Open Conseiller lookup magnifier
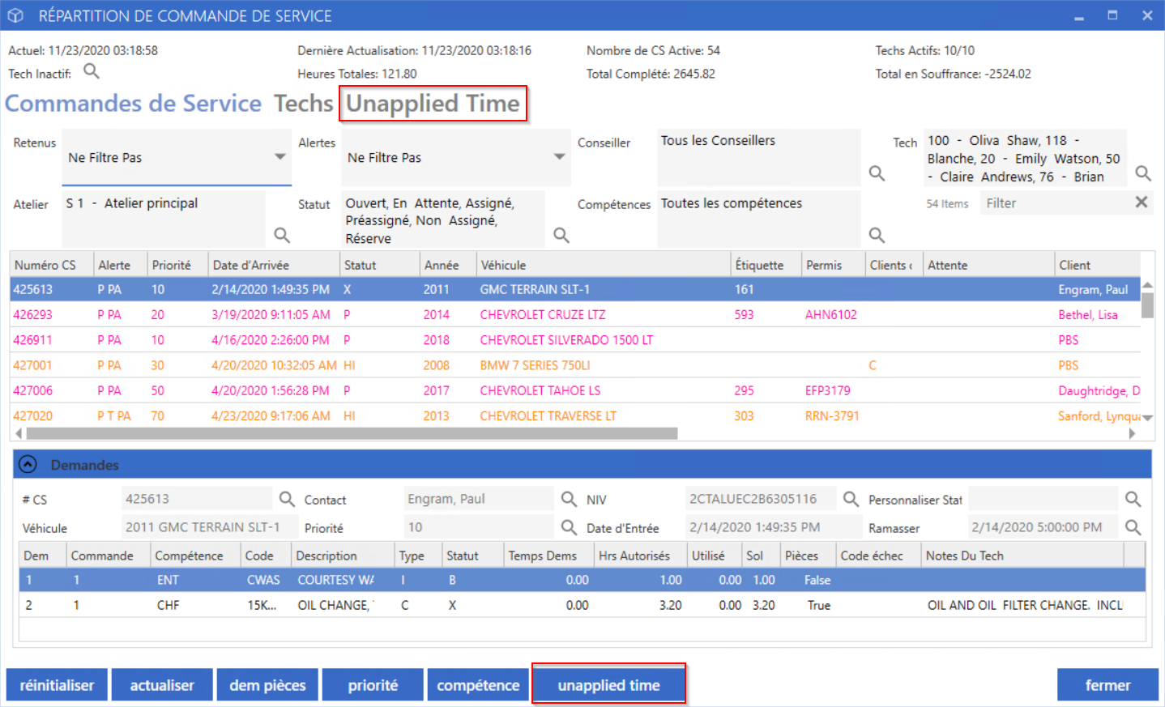This screenshot has height=707, width=1165. [x=877, y=173]
